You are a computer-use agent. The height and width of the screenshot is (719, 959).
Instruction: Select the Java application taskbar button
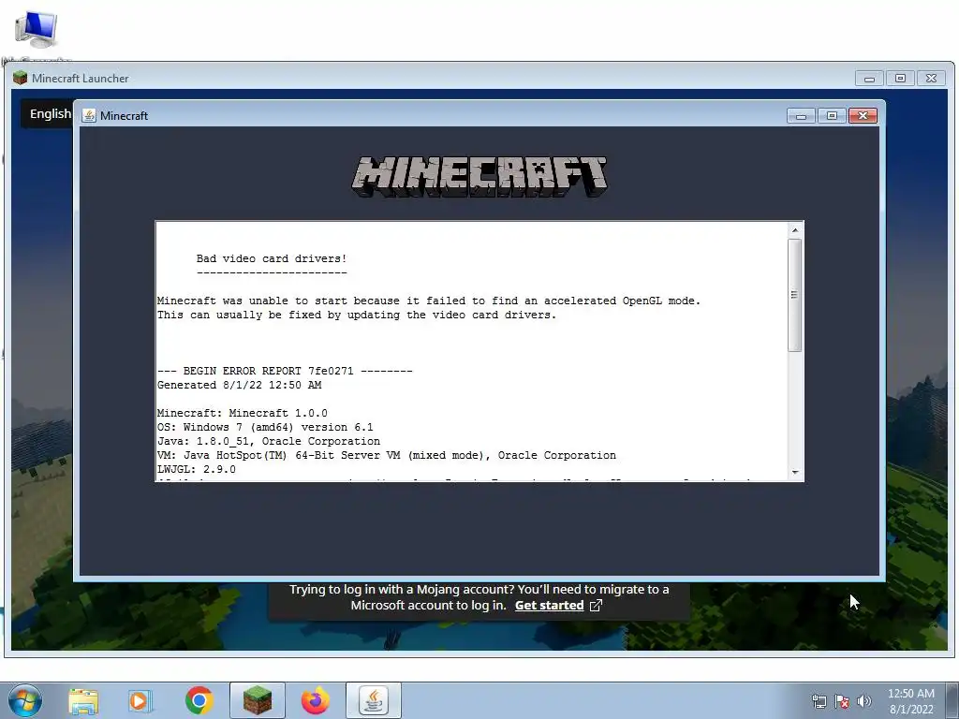pyautogui.click(x=374, y=700)
